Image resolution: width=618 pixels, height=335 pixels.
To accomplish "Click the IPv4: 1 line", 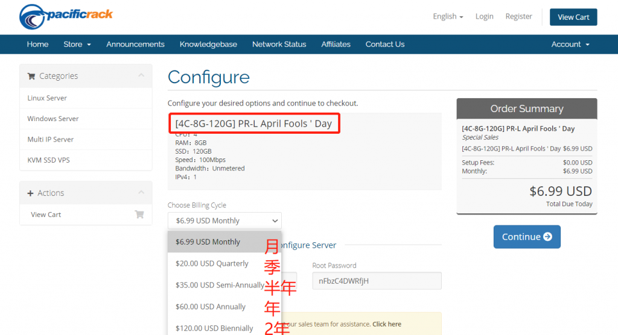I will pos(186,177).
